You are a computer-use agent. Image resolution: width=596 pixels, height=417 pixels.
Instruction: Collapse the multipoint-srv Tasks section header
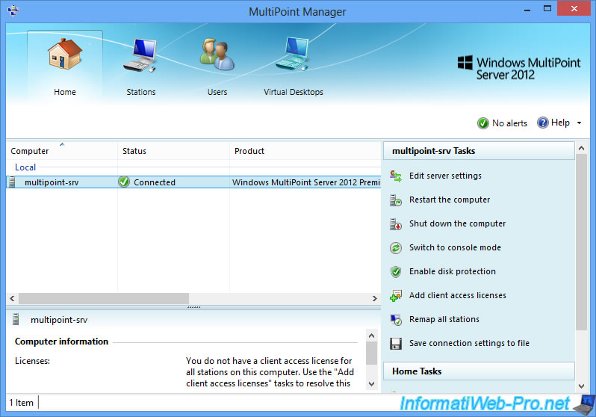[479, 151]
